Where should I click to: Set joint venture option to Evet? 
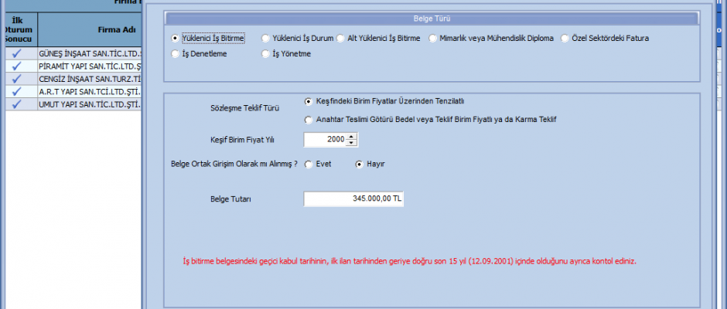[309, 164]
